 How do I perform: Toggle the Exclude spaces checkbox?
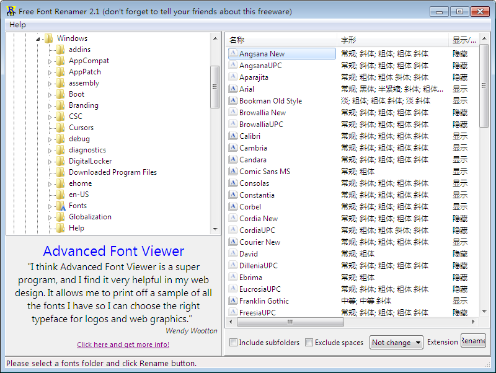coord(309,343)
